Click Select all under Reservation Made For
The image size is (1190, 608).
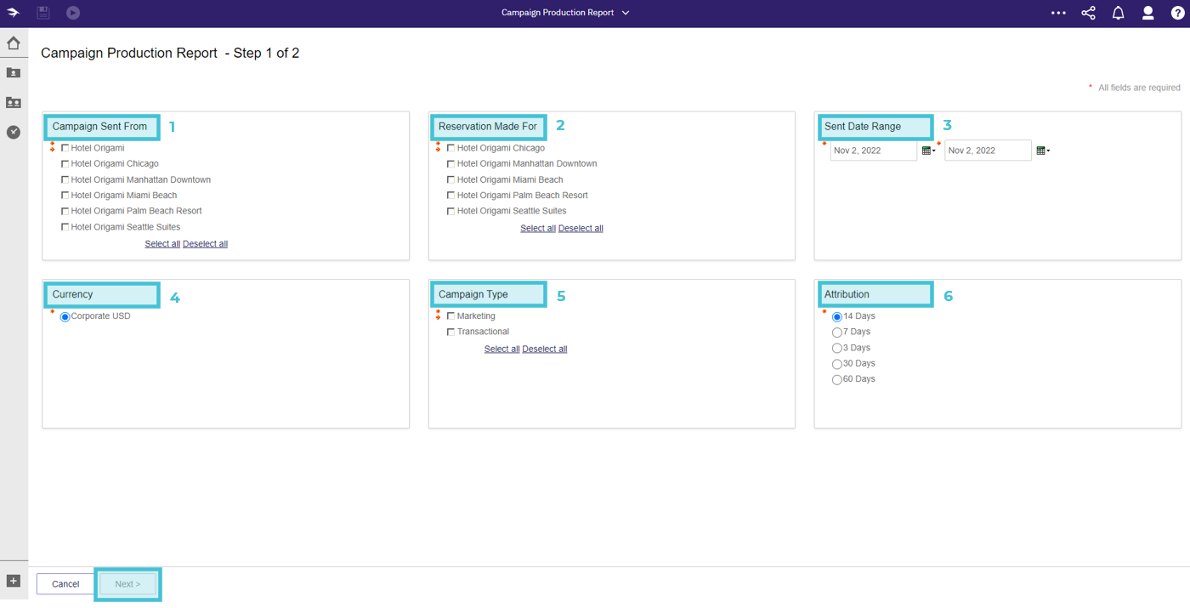pyautogui.click(x=538, y=228)
